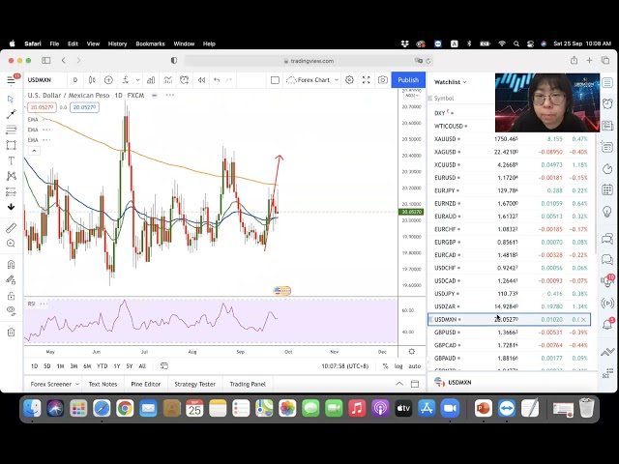
Task: Open the Strategy Tester tab
Action: [x=194, y=384]
